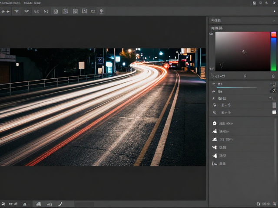278x208 pixels.
Task: Click the trash-like icon below the hue strip
Action: click(273, 76)
